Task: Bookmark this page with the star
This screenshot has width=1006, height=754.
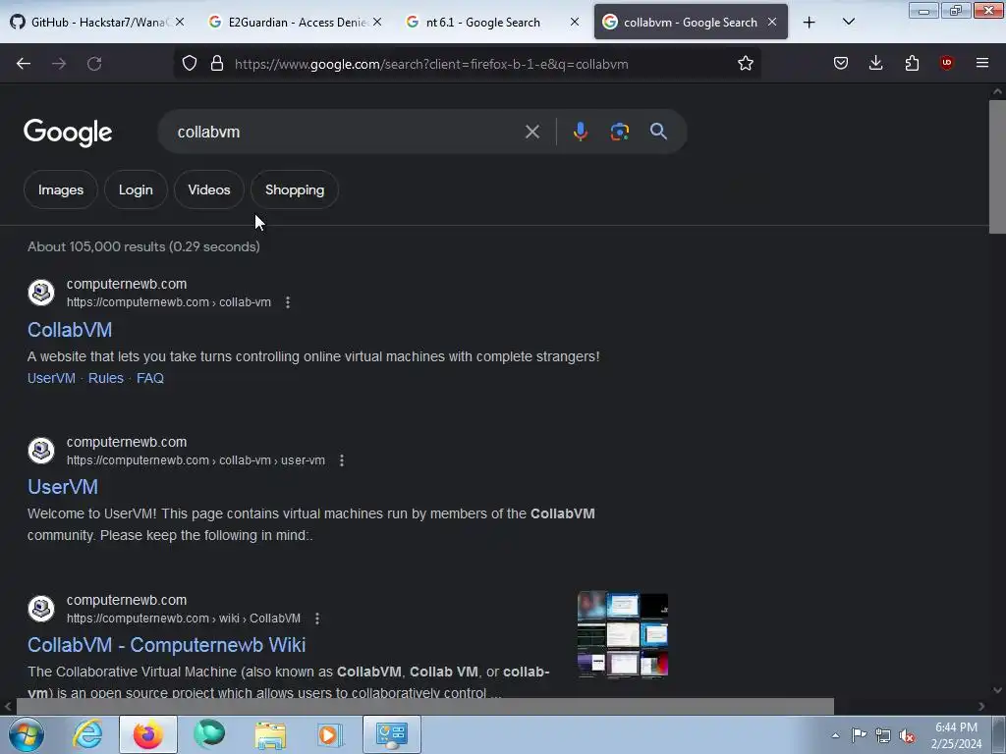Action: tap(745, 63)
